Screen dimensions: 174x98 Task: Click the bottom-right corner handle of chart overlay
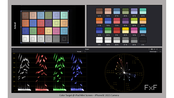click(x=68, y=43)
